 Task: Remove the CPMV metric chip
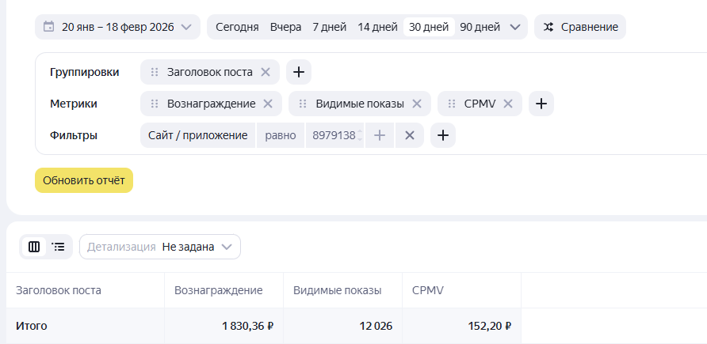pos(508,104)
